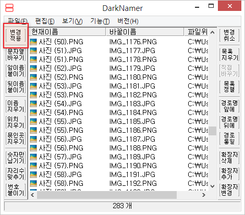Select new name IMG_1192.PNG
This screenshot has width=245, height=215.
click(x=133, y=183)
